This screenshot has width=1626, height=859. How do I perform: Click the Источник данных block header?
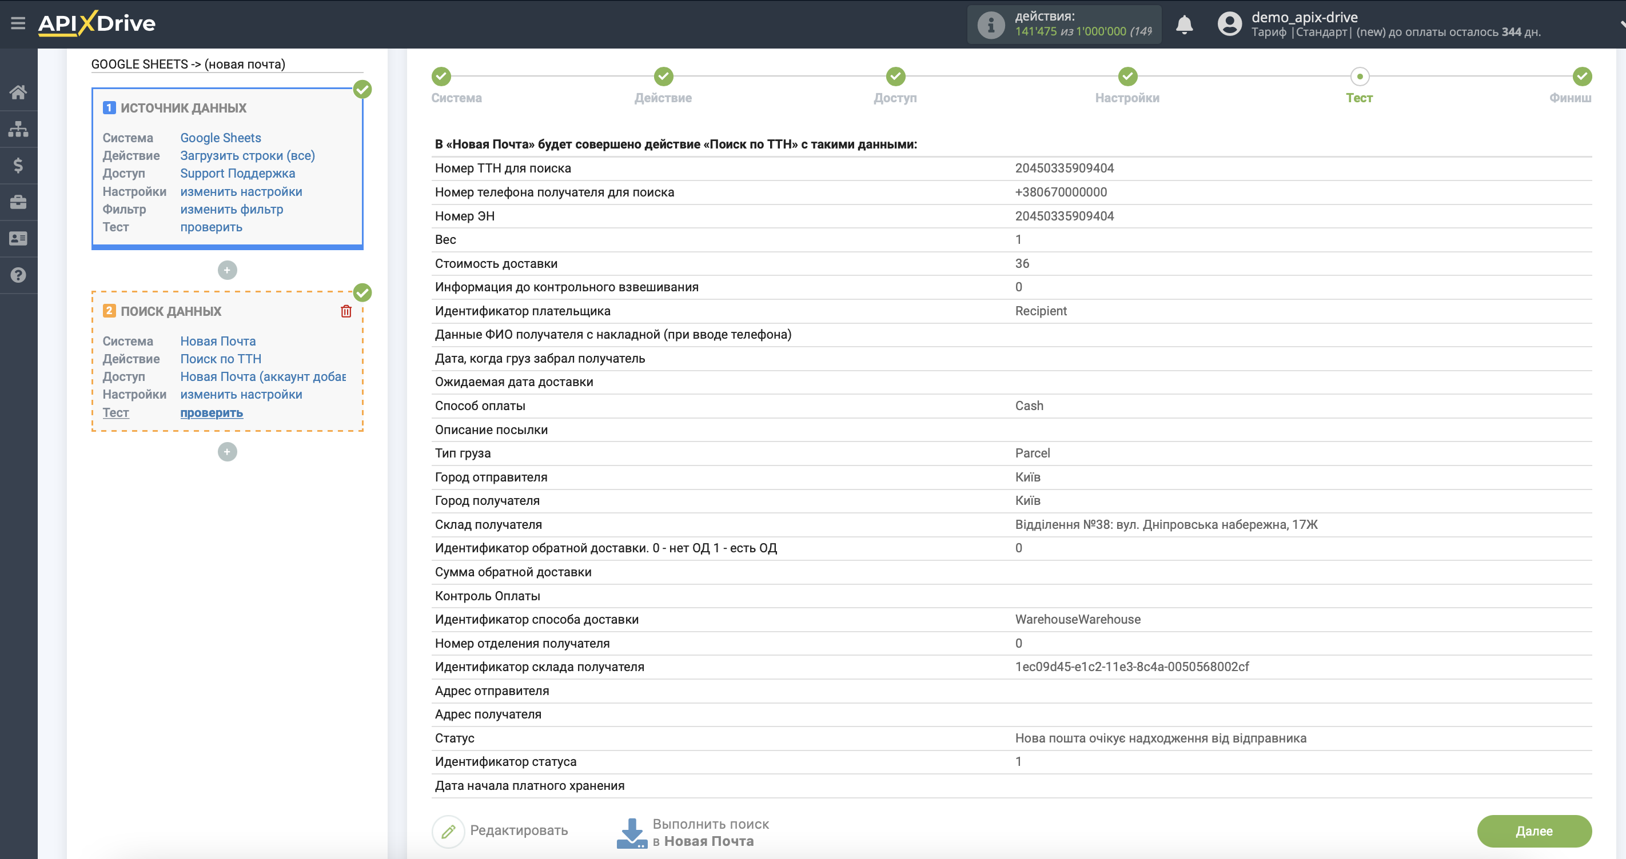[183, 108]
